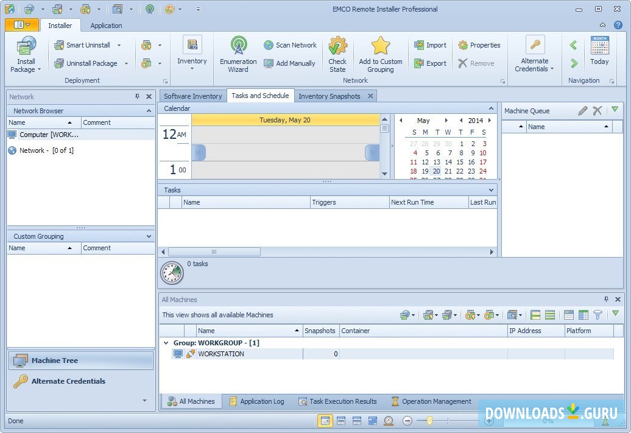Click Scan Network

290,45
